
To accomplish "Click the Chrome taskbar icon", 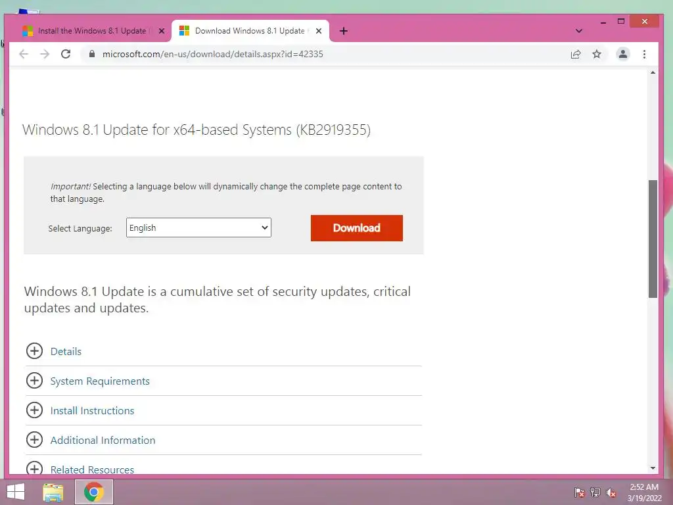I will pyautogui.click(x=94, y=492).
